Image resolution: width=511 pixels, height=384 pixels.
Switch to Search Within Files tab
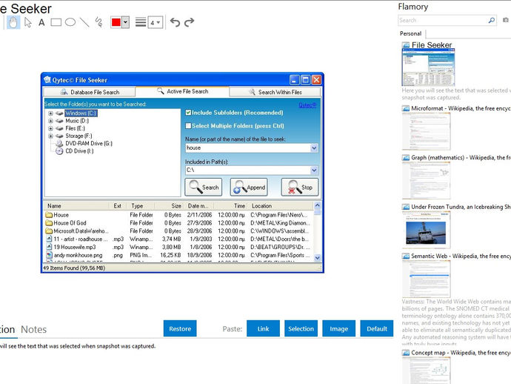(x=275, y=92)
